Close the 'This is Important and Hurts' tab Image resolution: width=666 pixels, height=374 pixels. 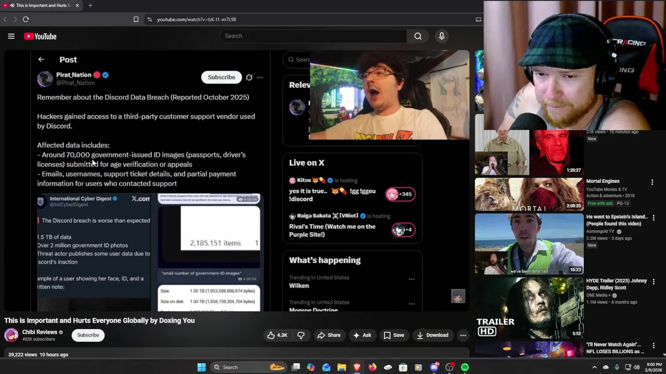pyautogui.click(x=77, y=5)
